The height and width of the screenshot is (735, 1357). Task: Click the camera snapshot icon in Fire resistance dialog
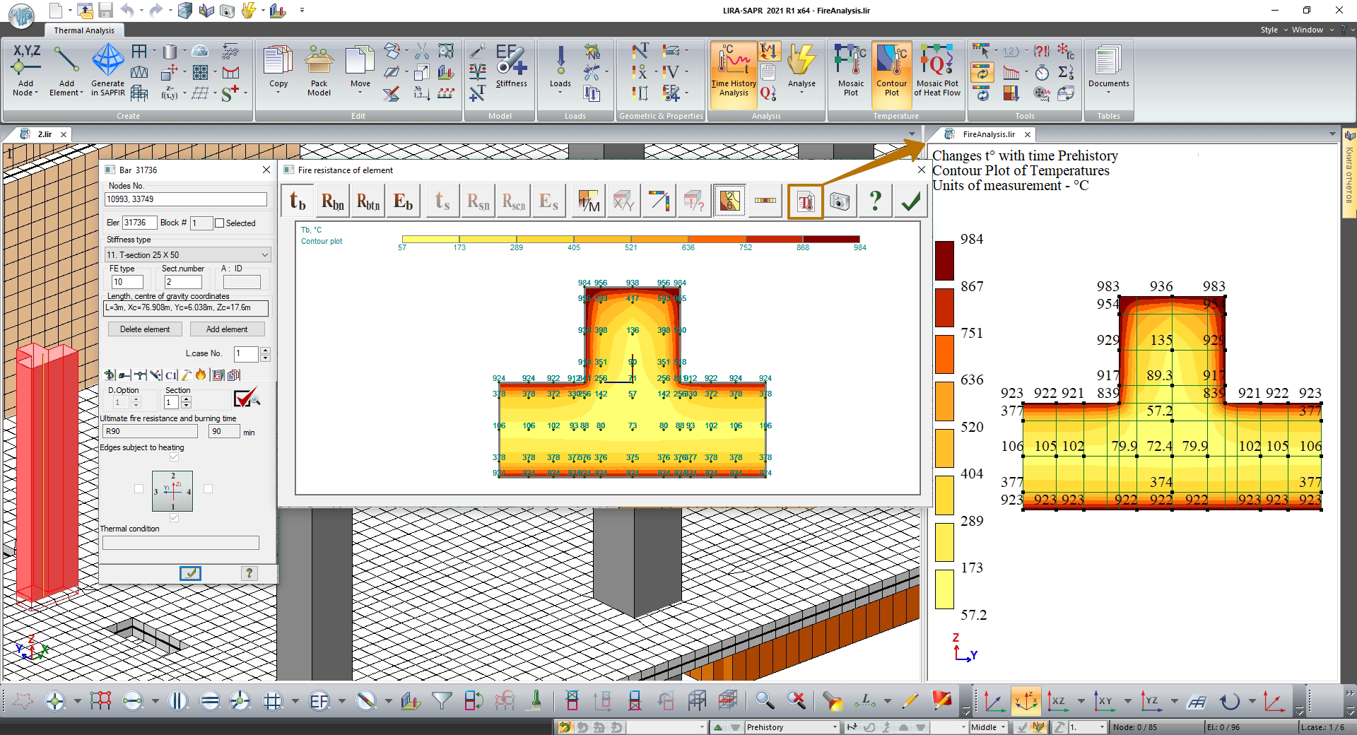coord(839,202)
